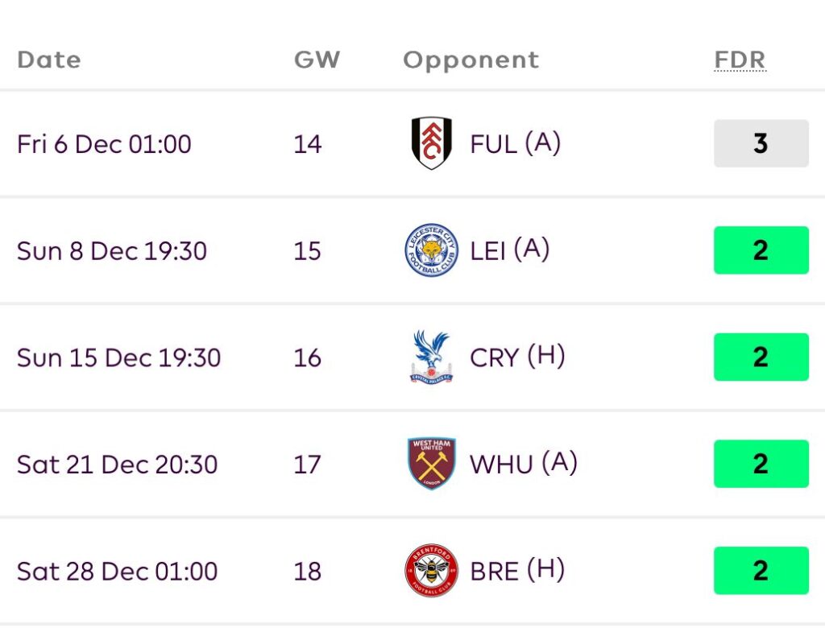Click gameweek 18 number
Viewport: 825px width, 636px height.
[x=307, y=572]
